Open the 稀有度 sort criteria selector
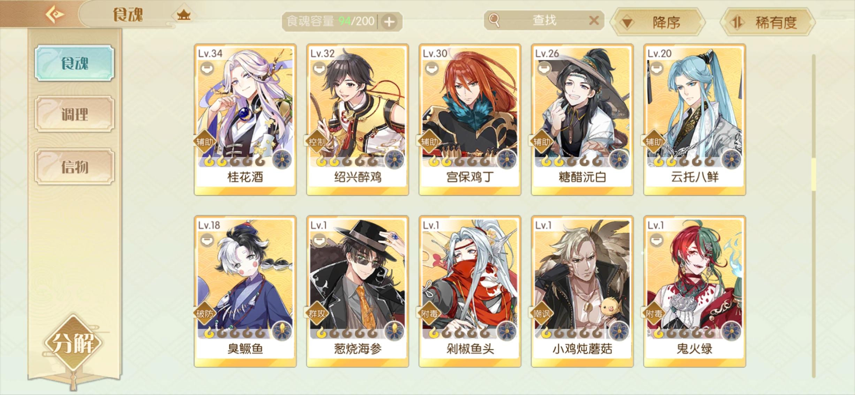The image size is (855, 395). (768, 23)
